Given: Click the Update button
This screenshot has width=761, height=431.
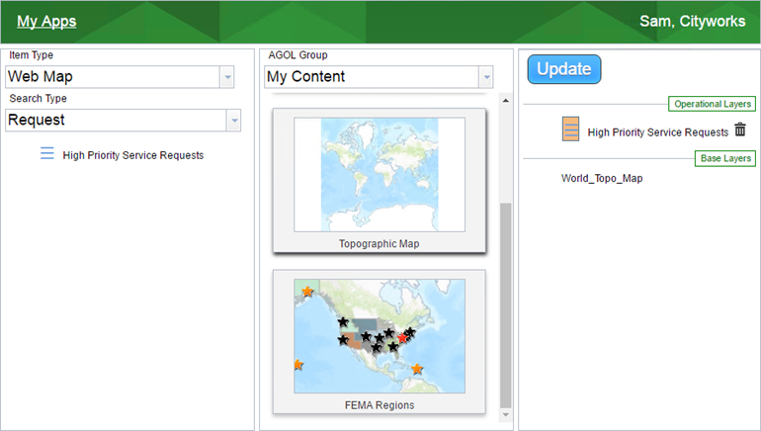Looking at the screenshot, I should (564, 69).
